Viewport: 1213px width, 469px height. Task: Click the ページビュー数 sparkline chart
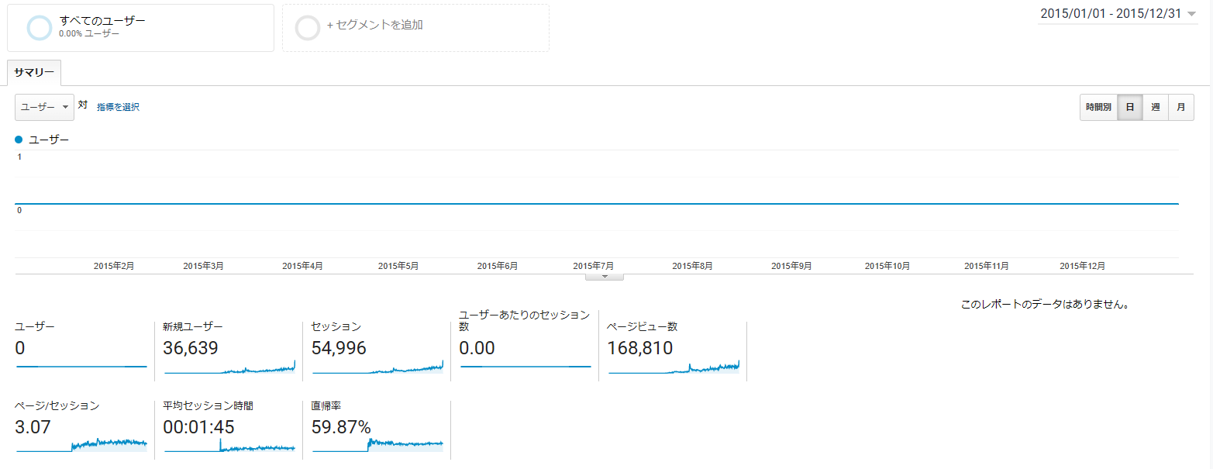pyautogui.click(x=674, y=368)
